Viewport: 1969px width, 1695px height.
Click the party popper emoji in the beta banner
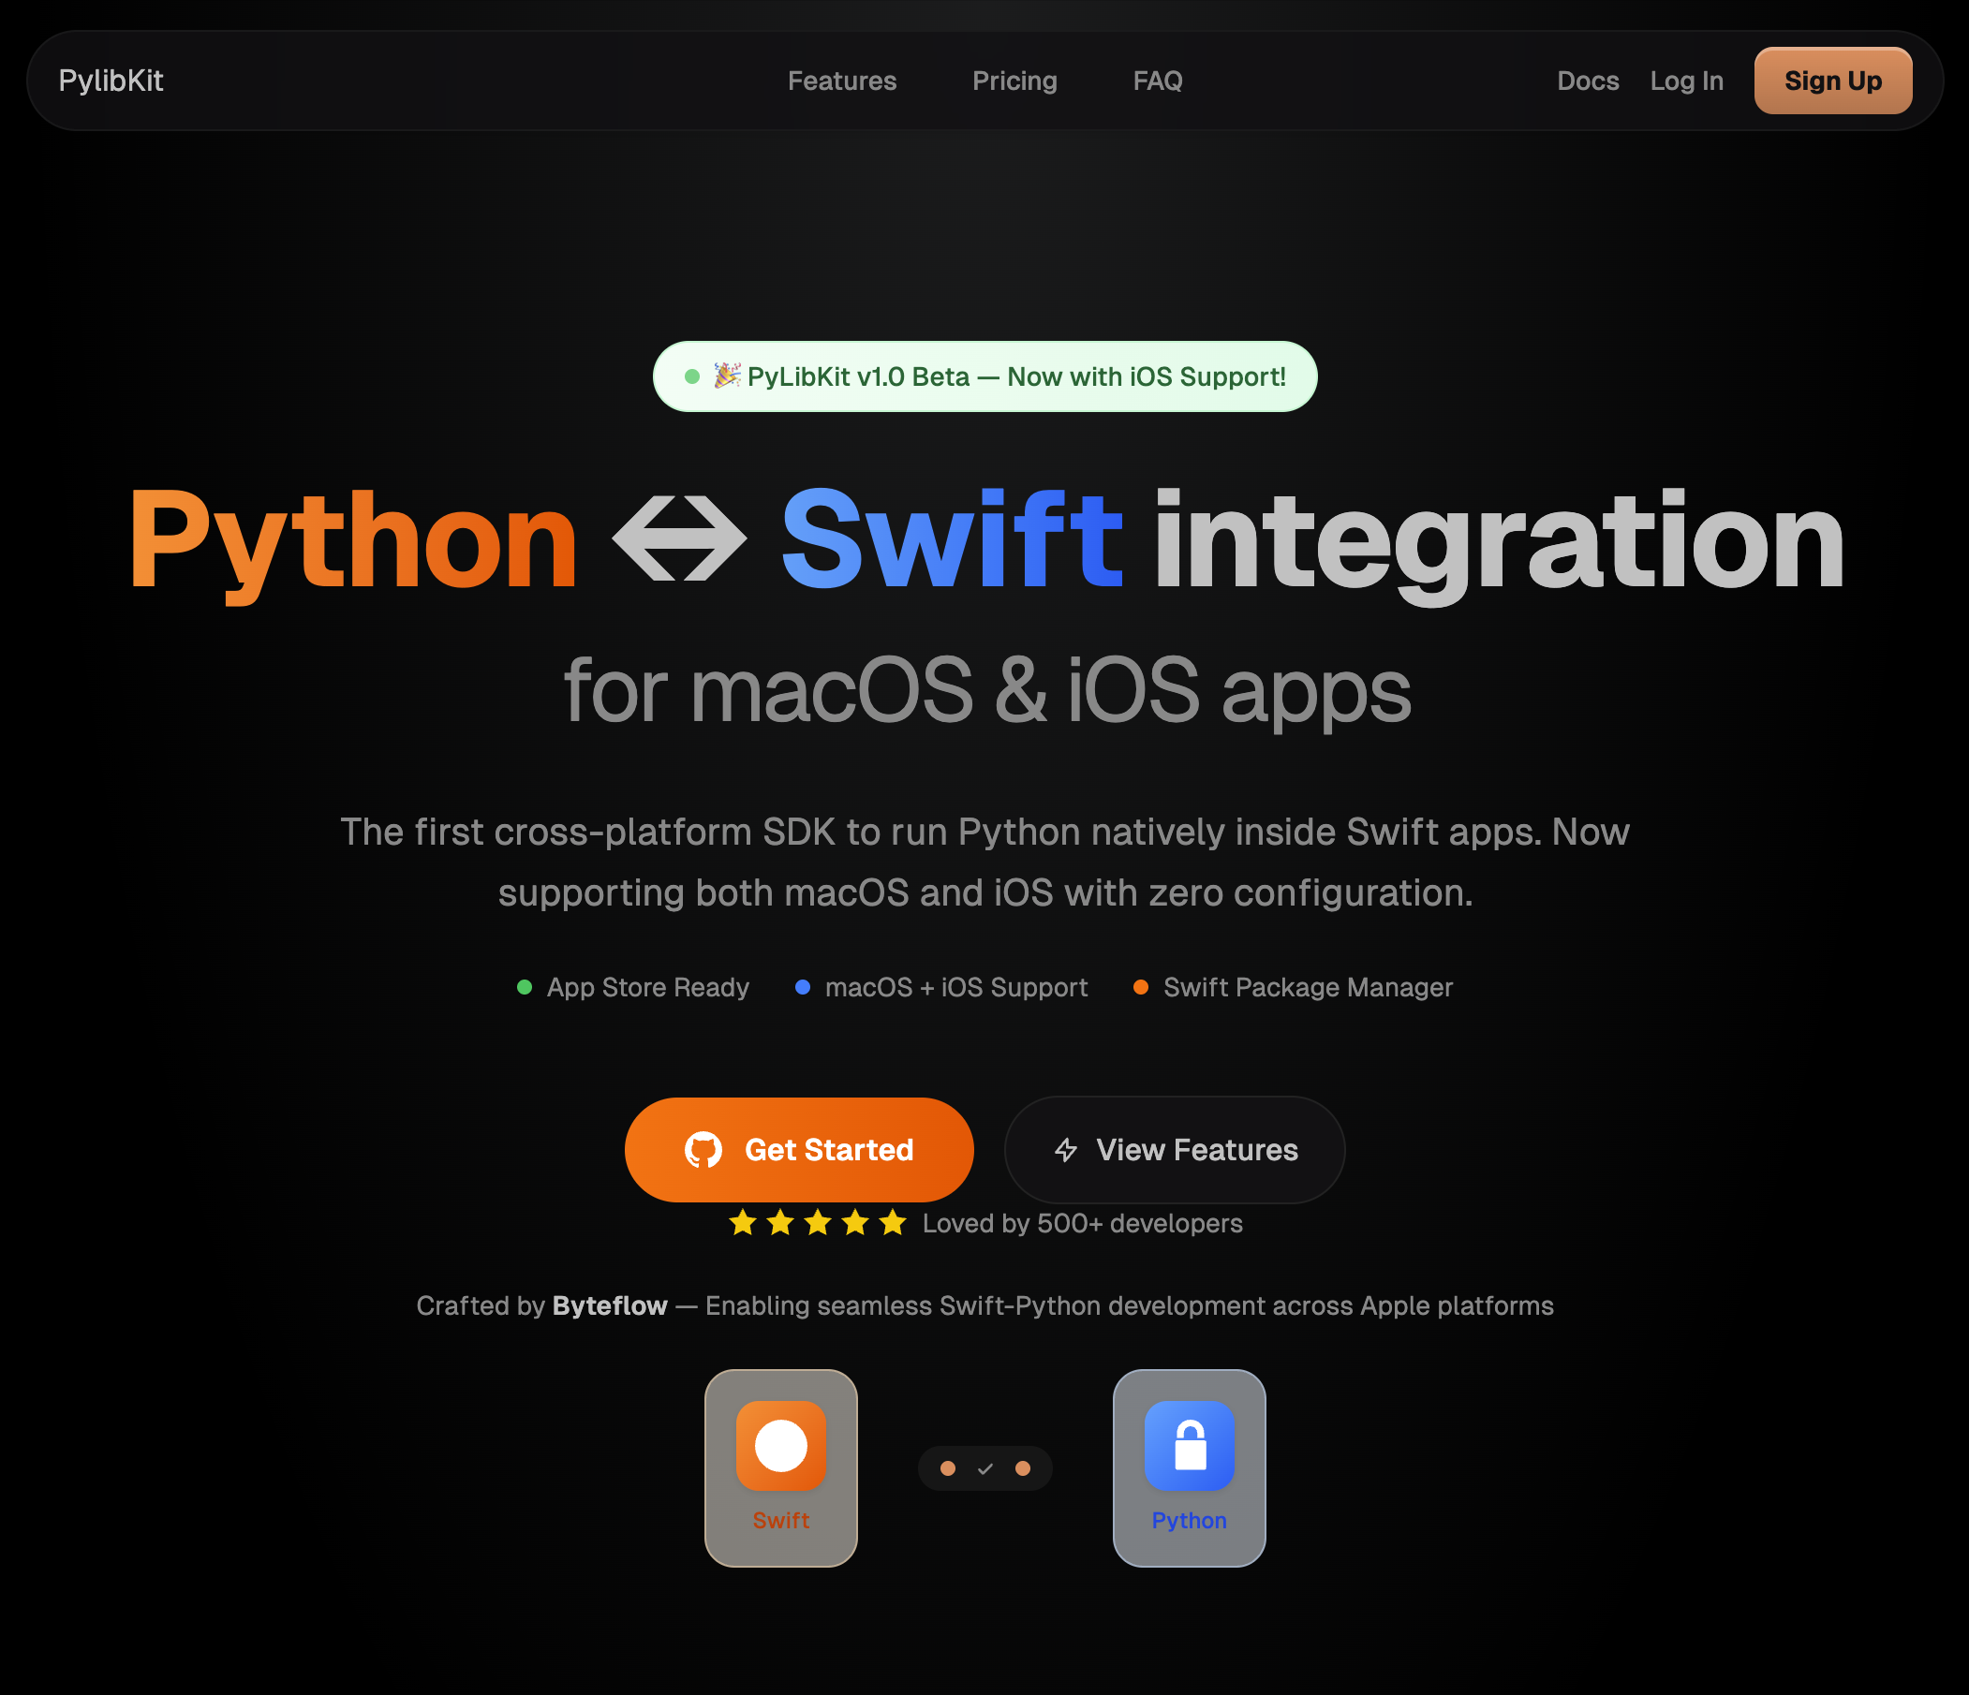[726, 376]
